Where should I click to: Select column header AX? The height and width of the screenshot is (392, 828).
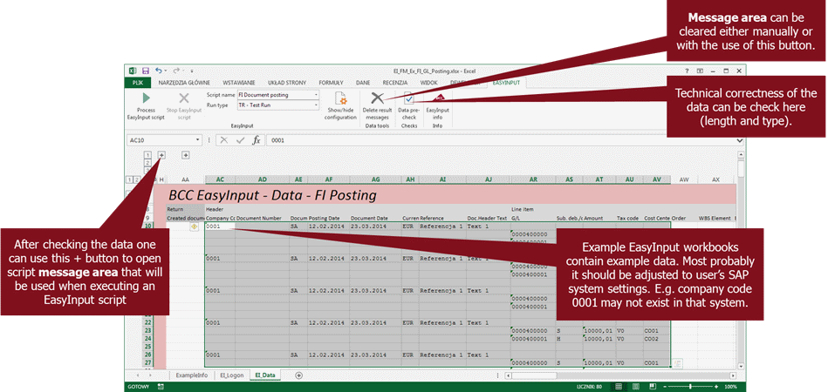coord(715,179)
